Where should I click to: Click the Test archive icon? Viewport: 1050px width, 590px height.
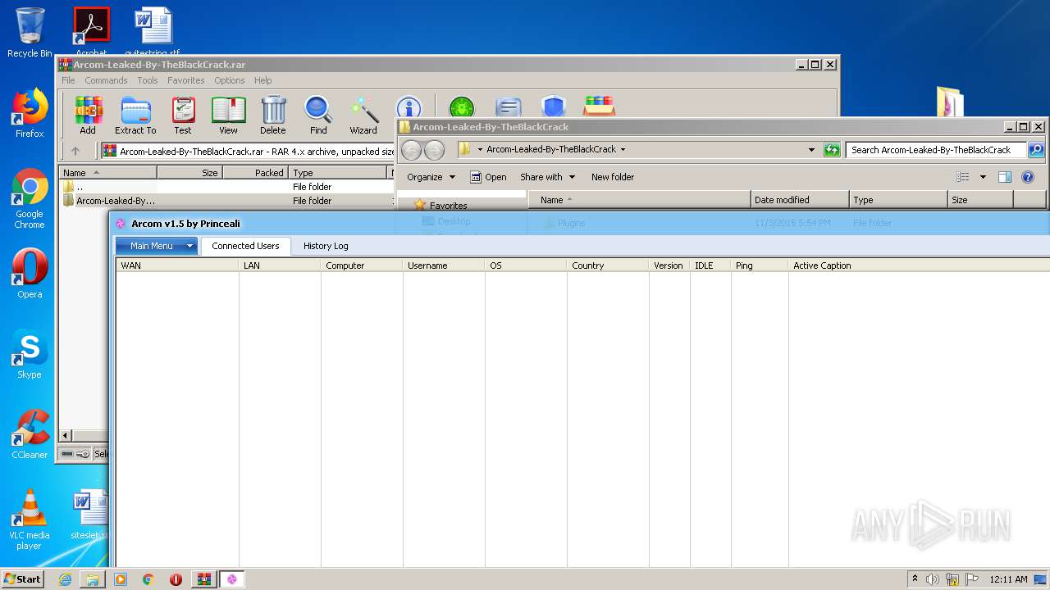[183, 115]
